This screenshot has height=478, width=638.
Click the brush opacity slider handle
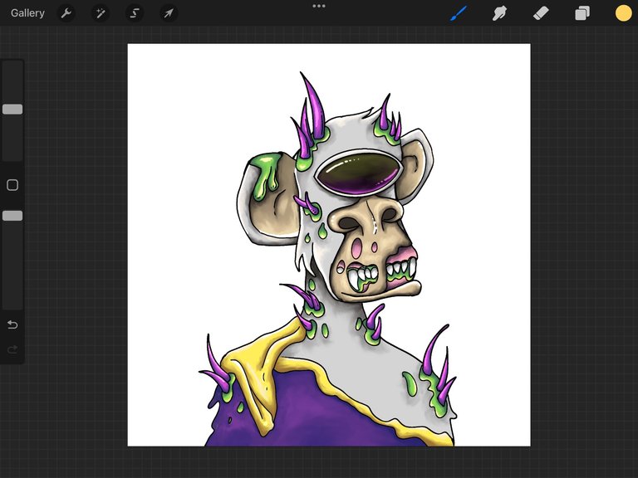[x=12, y=216]
